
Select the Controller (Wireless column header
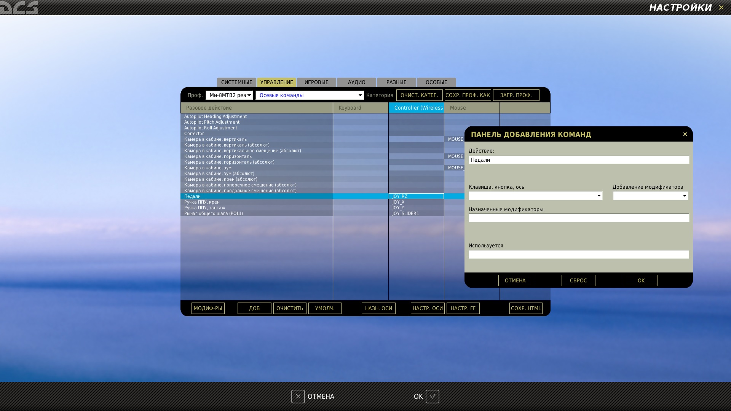(416, 108)
